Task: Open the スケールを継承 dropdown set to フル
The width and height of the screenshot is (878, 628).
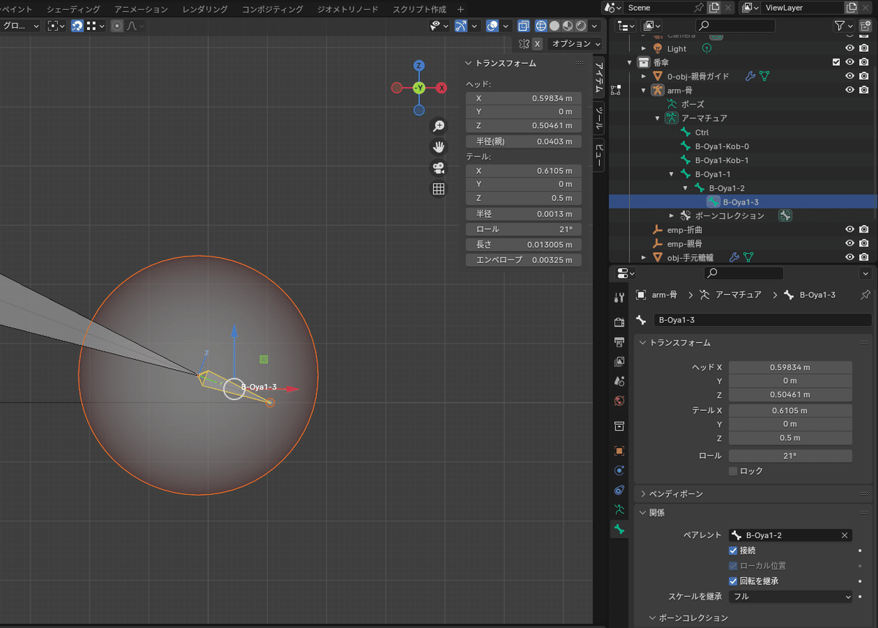Action: click(790, 597)
